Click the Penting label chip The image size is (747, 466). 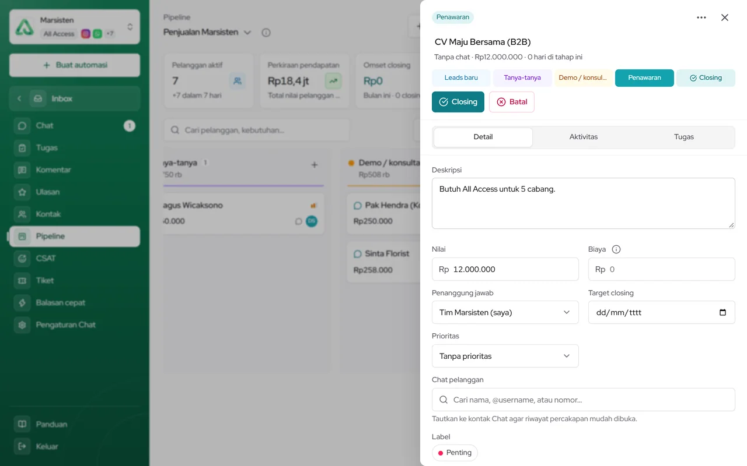click(455, 453)
